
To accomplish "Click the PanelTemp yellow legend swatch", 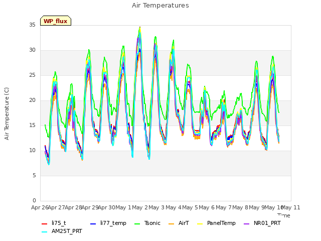I will pos(200,224).
